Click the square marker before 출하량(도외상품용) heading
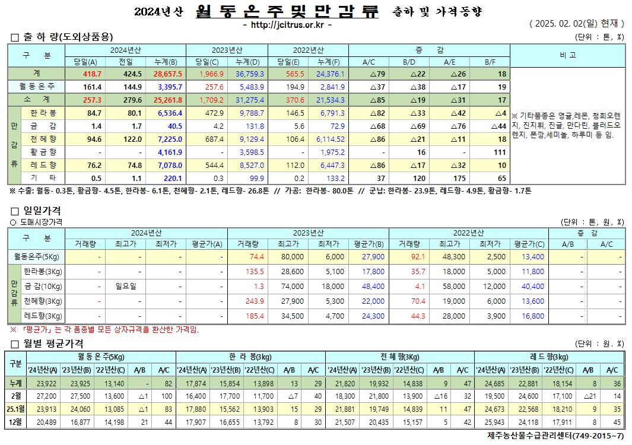Screen dimensions: 632x445 pos(15,37)
